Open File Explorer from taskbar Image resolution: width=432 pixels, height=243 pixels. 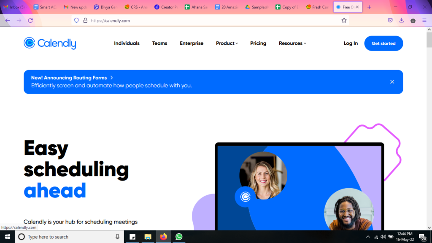(x=148, y=237)
